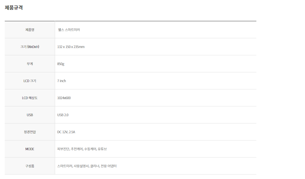Click the 스마트미러, 사용설명서, 클리너, 전용 어댑터 text
This screenshot has width=305, height=179.
tap(87, 166)
